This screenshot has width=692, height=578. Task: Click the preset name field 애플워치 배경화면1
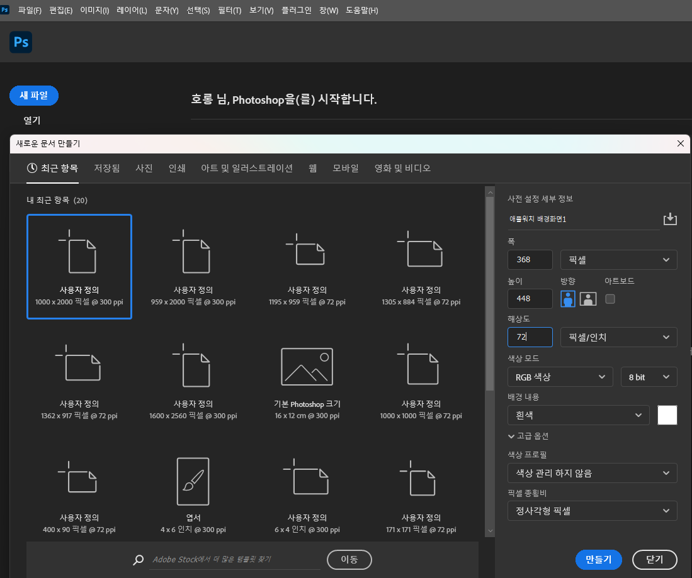coord(584,219)
